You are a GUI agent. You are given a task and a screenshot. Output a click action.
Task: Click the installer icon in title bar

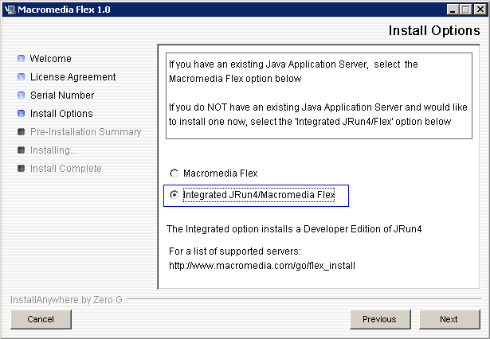click(x=10, y=10)
